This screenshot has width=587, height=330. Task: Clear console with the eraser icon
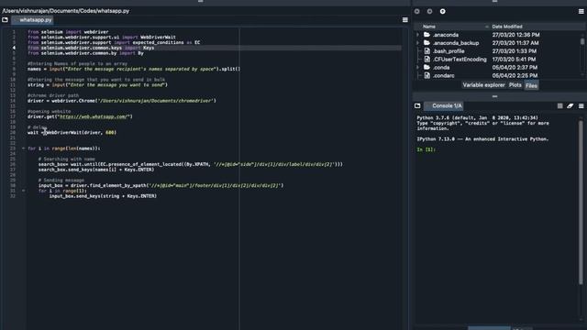(570, 106)
